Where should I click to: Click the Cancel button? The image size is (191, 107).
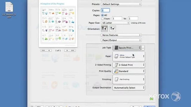tap(136, 106)
